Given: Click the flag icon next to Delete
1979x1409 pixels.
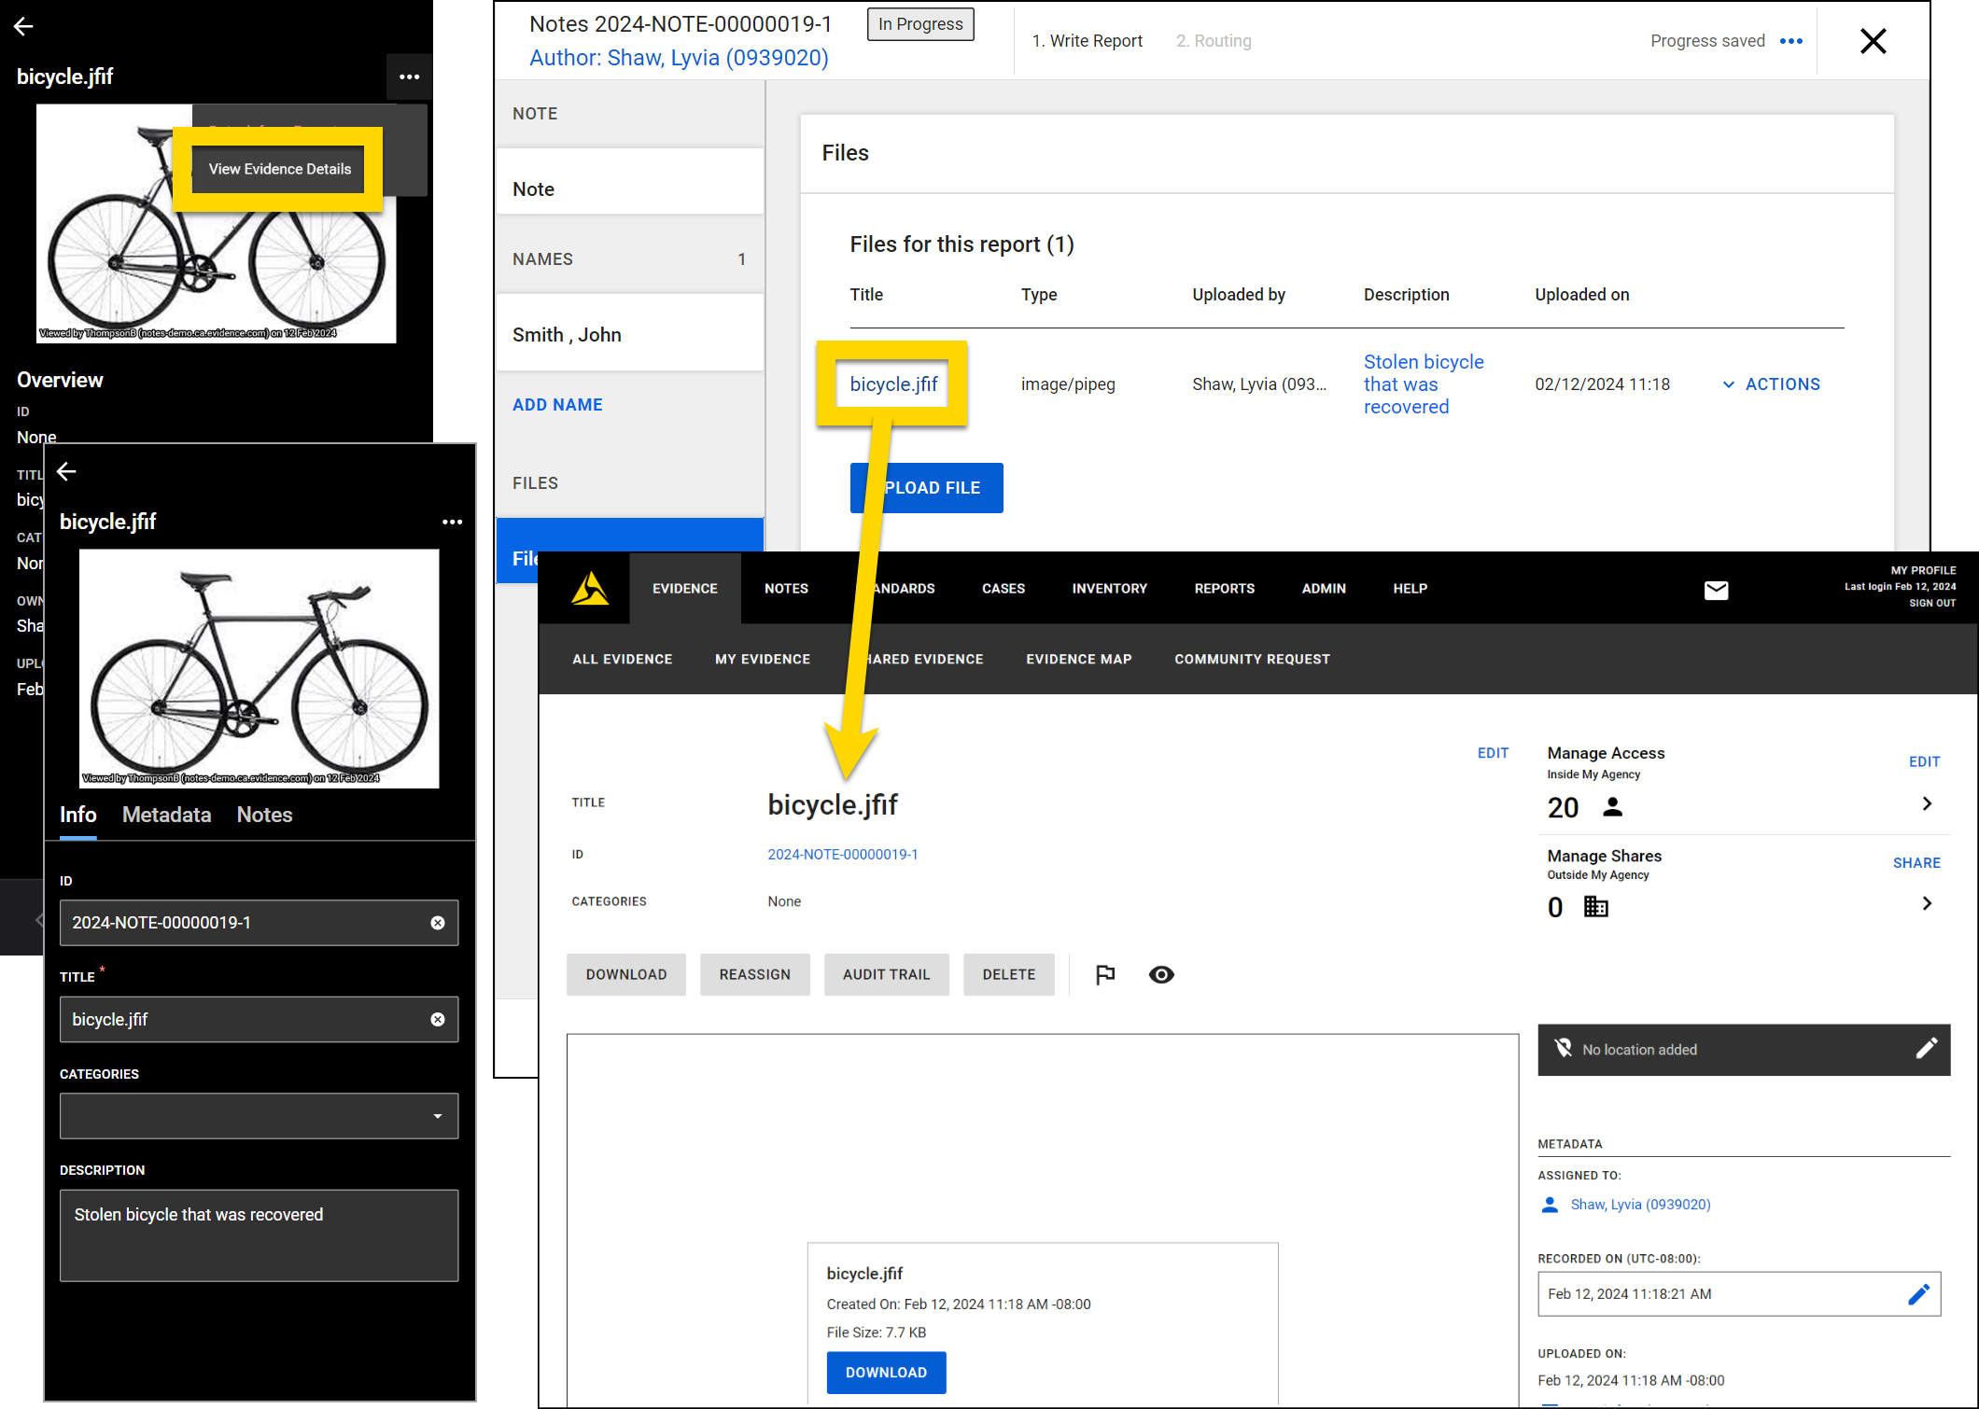Looking at the screenshot, I should point(1105,974).
